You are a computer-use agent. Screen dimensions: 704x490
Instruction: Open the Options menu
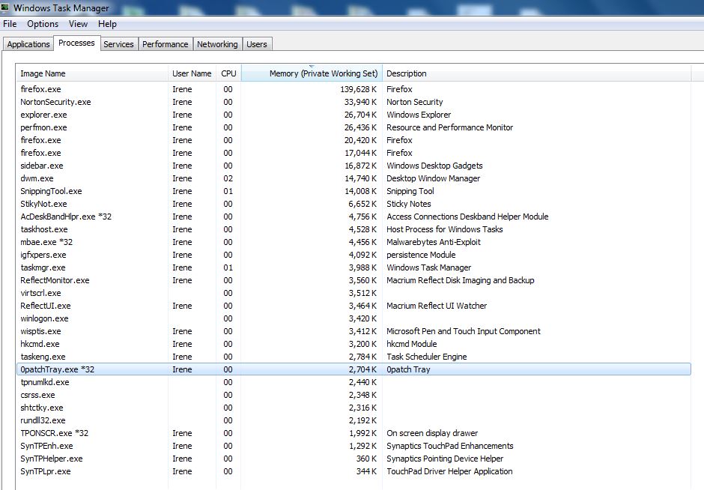tap(43, 24)
